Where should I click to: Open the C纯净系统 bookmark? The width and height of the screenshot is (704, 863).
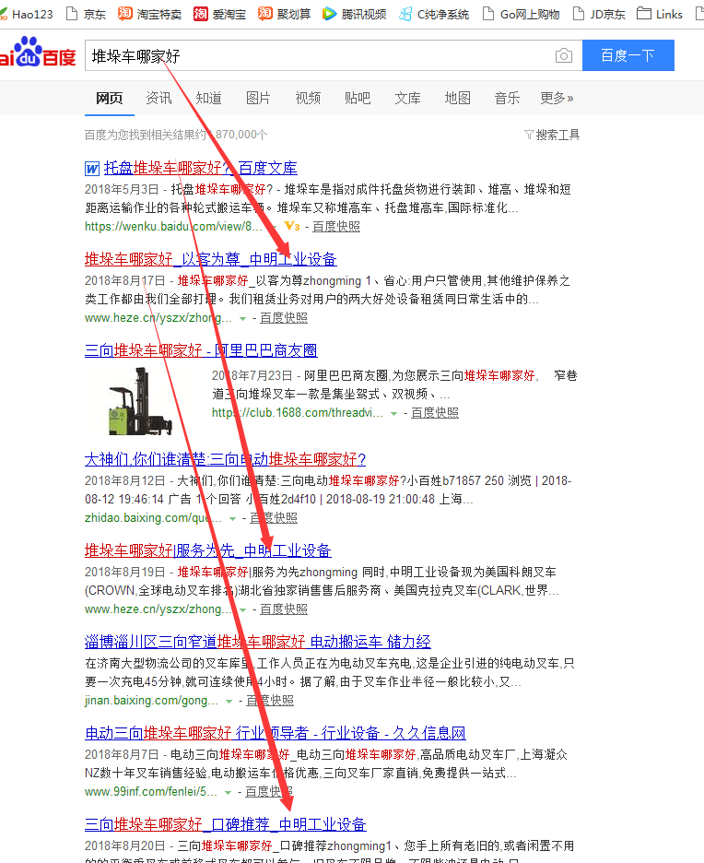point(435,14)
